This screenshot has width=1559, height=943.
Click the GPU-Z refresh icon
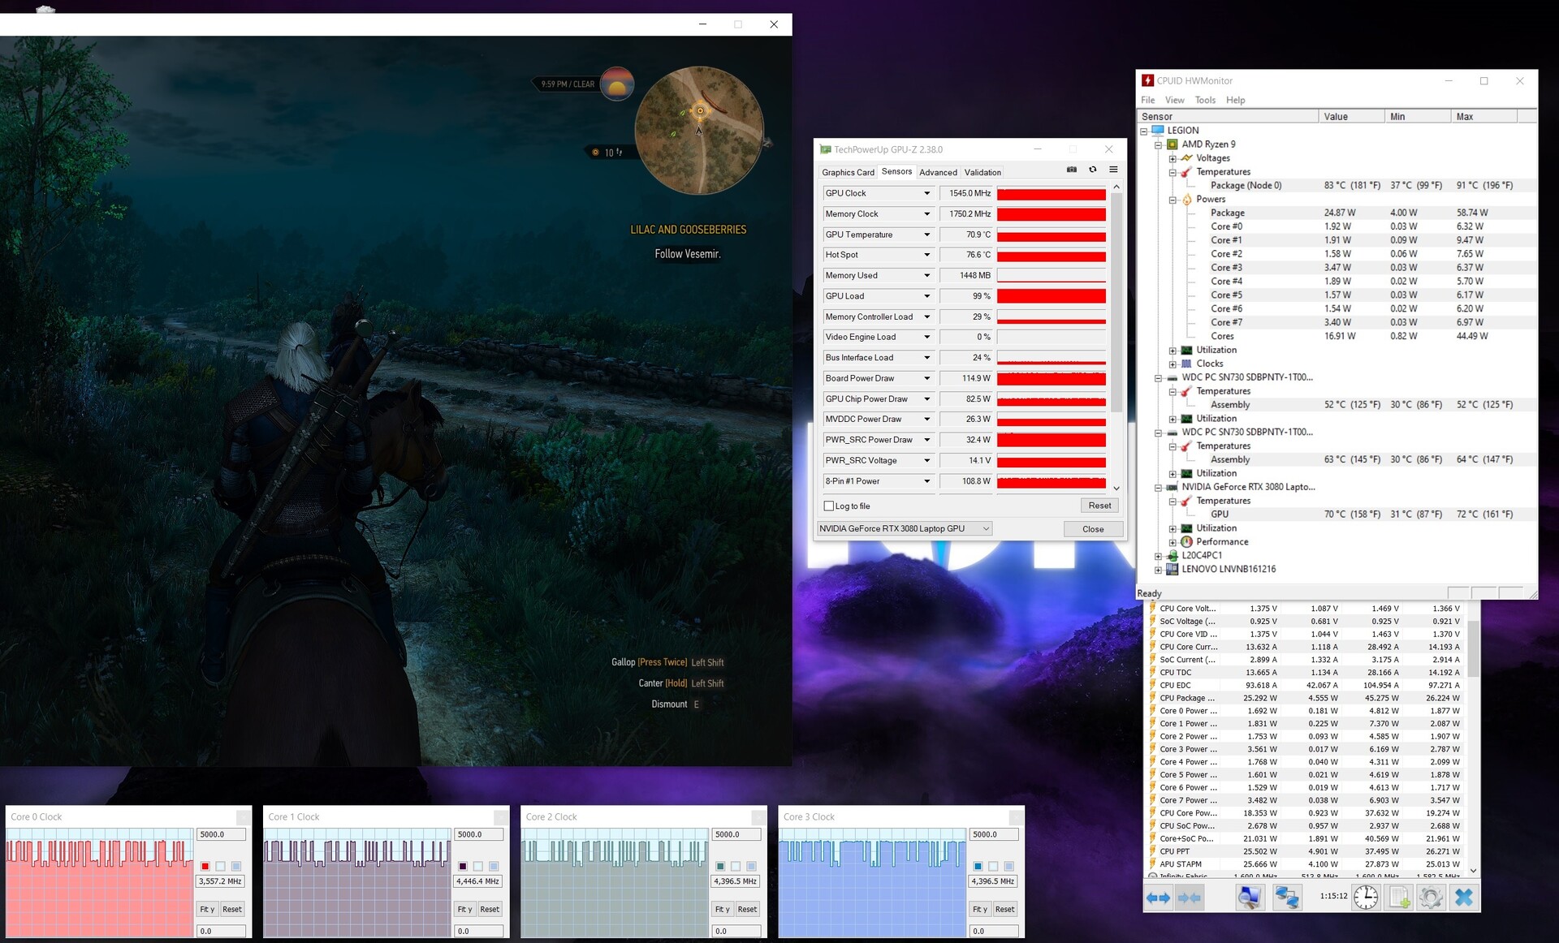(x=1092, y=170)
